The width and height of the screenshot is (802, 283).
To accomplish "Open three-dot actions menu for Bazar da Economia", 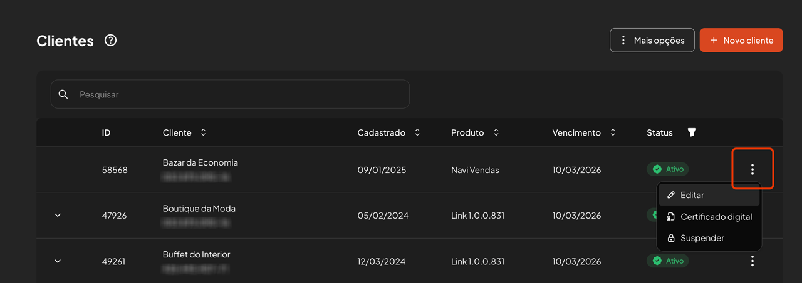I will point(753,169).
